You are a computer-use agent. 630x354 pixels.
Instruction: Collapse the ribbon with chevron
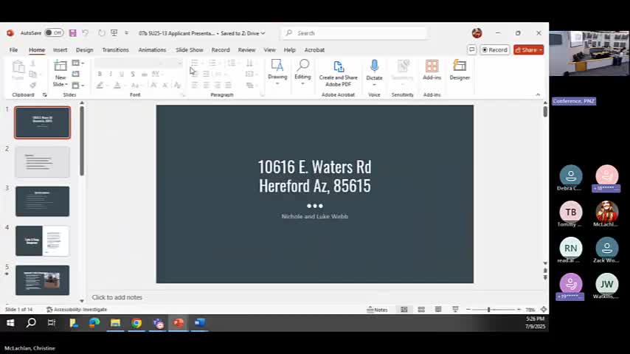[x=538, y=95]
